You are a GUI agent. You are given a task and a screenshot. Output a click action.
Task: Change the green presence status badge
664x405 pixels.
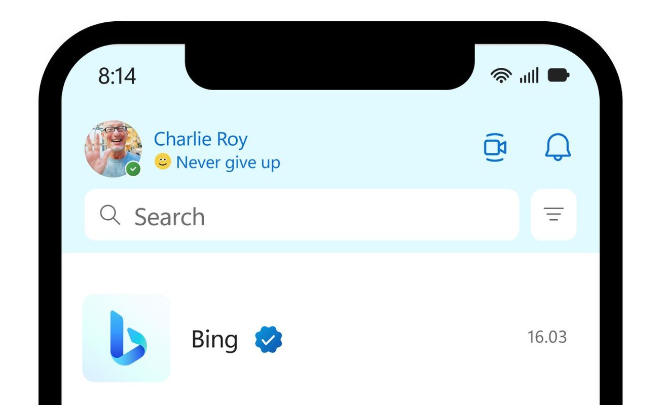coord(133,169)
